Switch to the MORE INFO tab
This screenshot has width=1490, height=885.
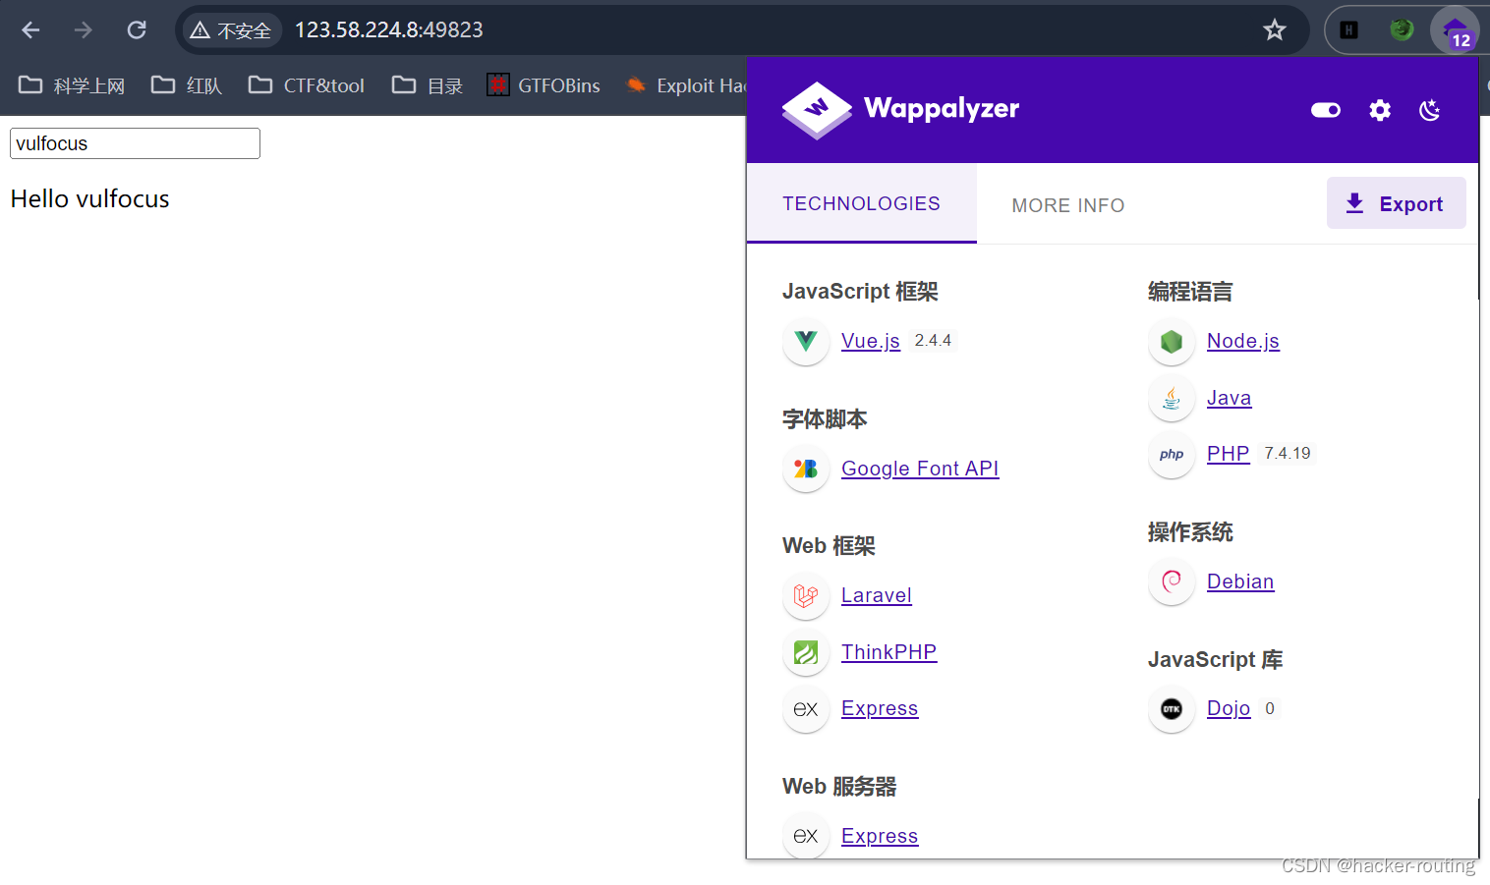tap(1068, 205)
